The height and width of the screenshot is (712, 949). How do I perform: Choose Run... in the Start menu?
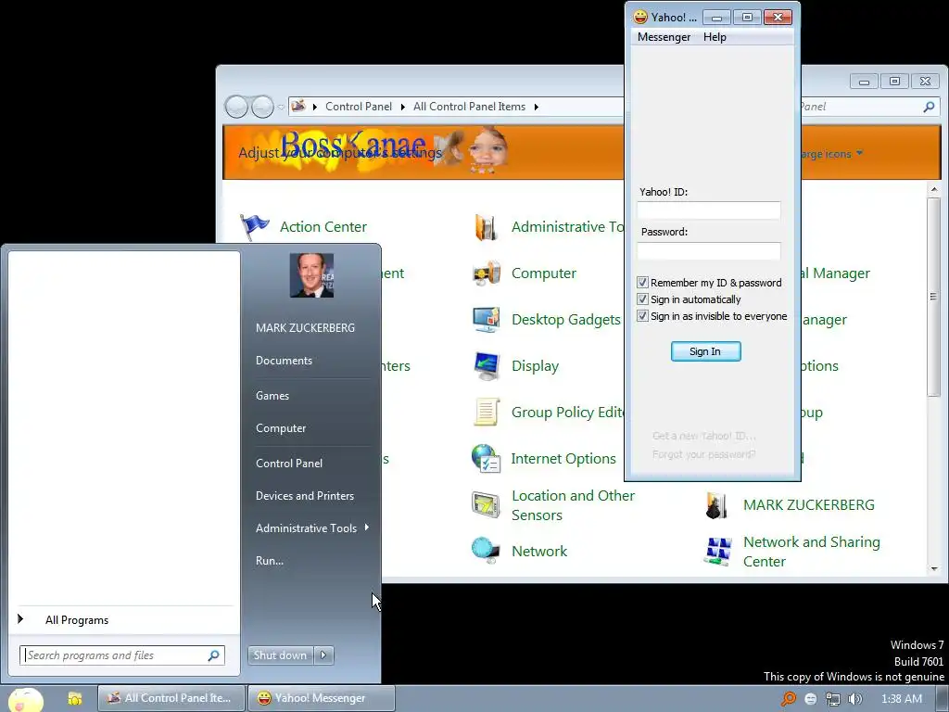[270, 561]
